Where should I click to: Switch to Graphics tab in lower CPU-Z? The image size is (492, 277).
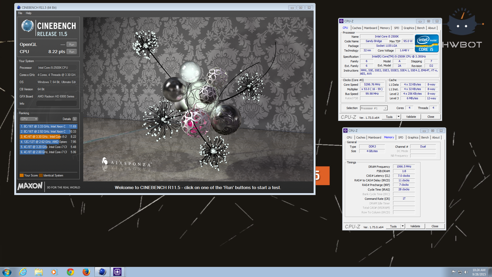413,137
